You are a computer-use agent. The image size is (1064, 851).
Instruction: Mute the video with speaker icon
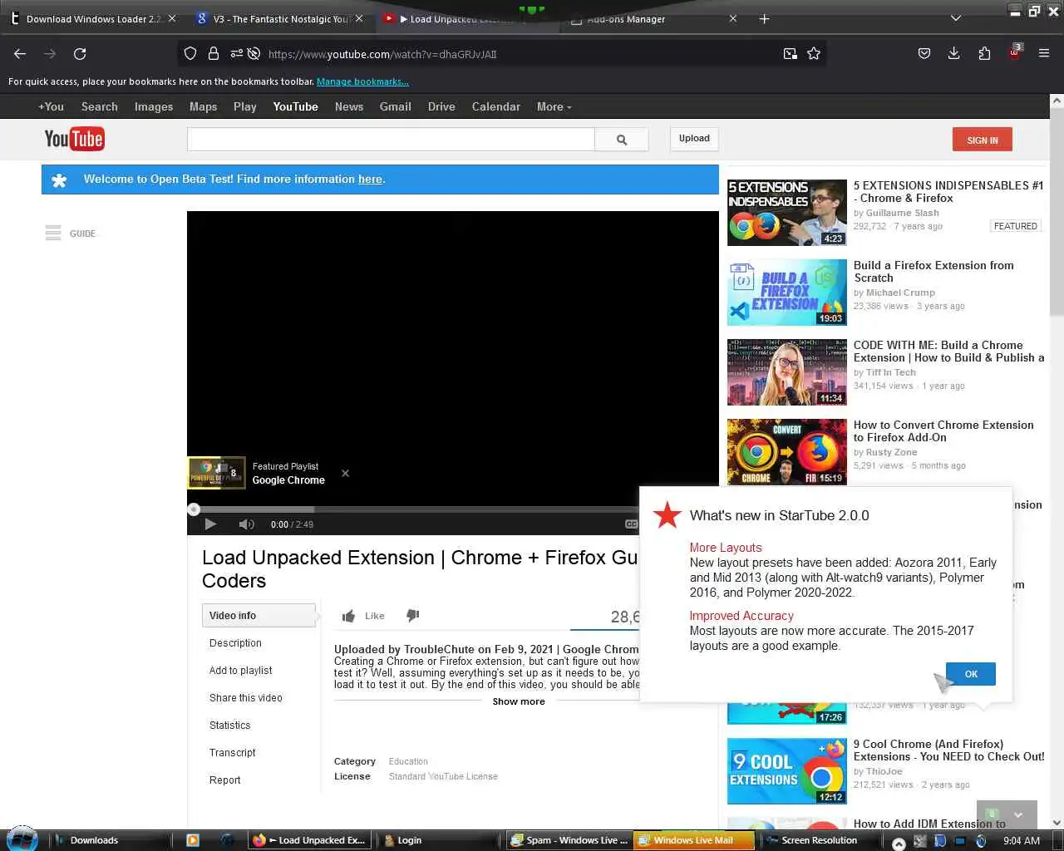click(246, 524)
